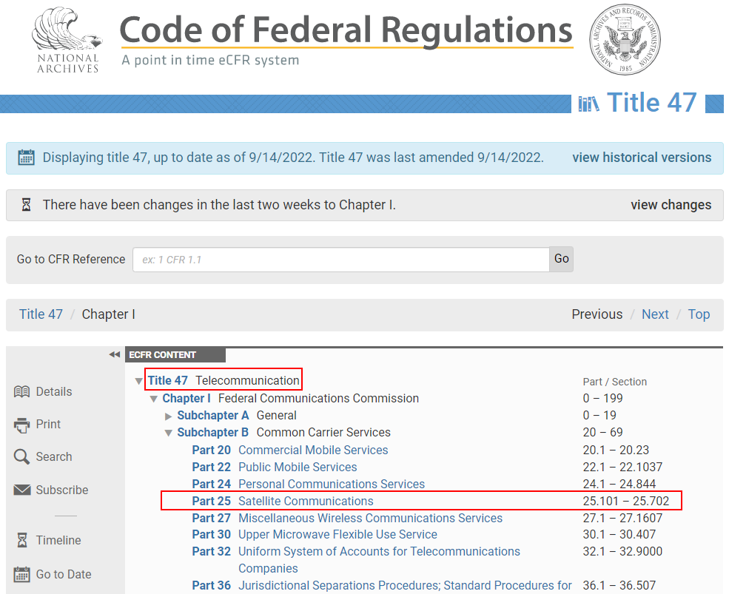The width and height of the screenshot is (729, 594).
Task: Open Search using the magnifying glass icon
Action: (23, 456)
